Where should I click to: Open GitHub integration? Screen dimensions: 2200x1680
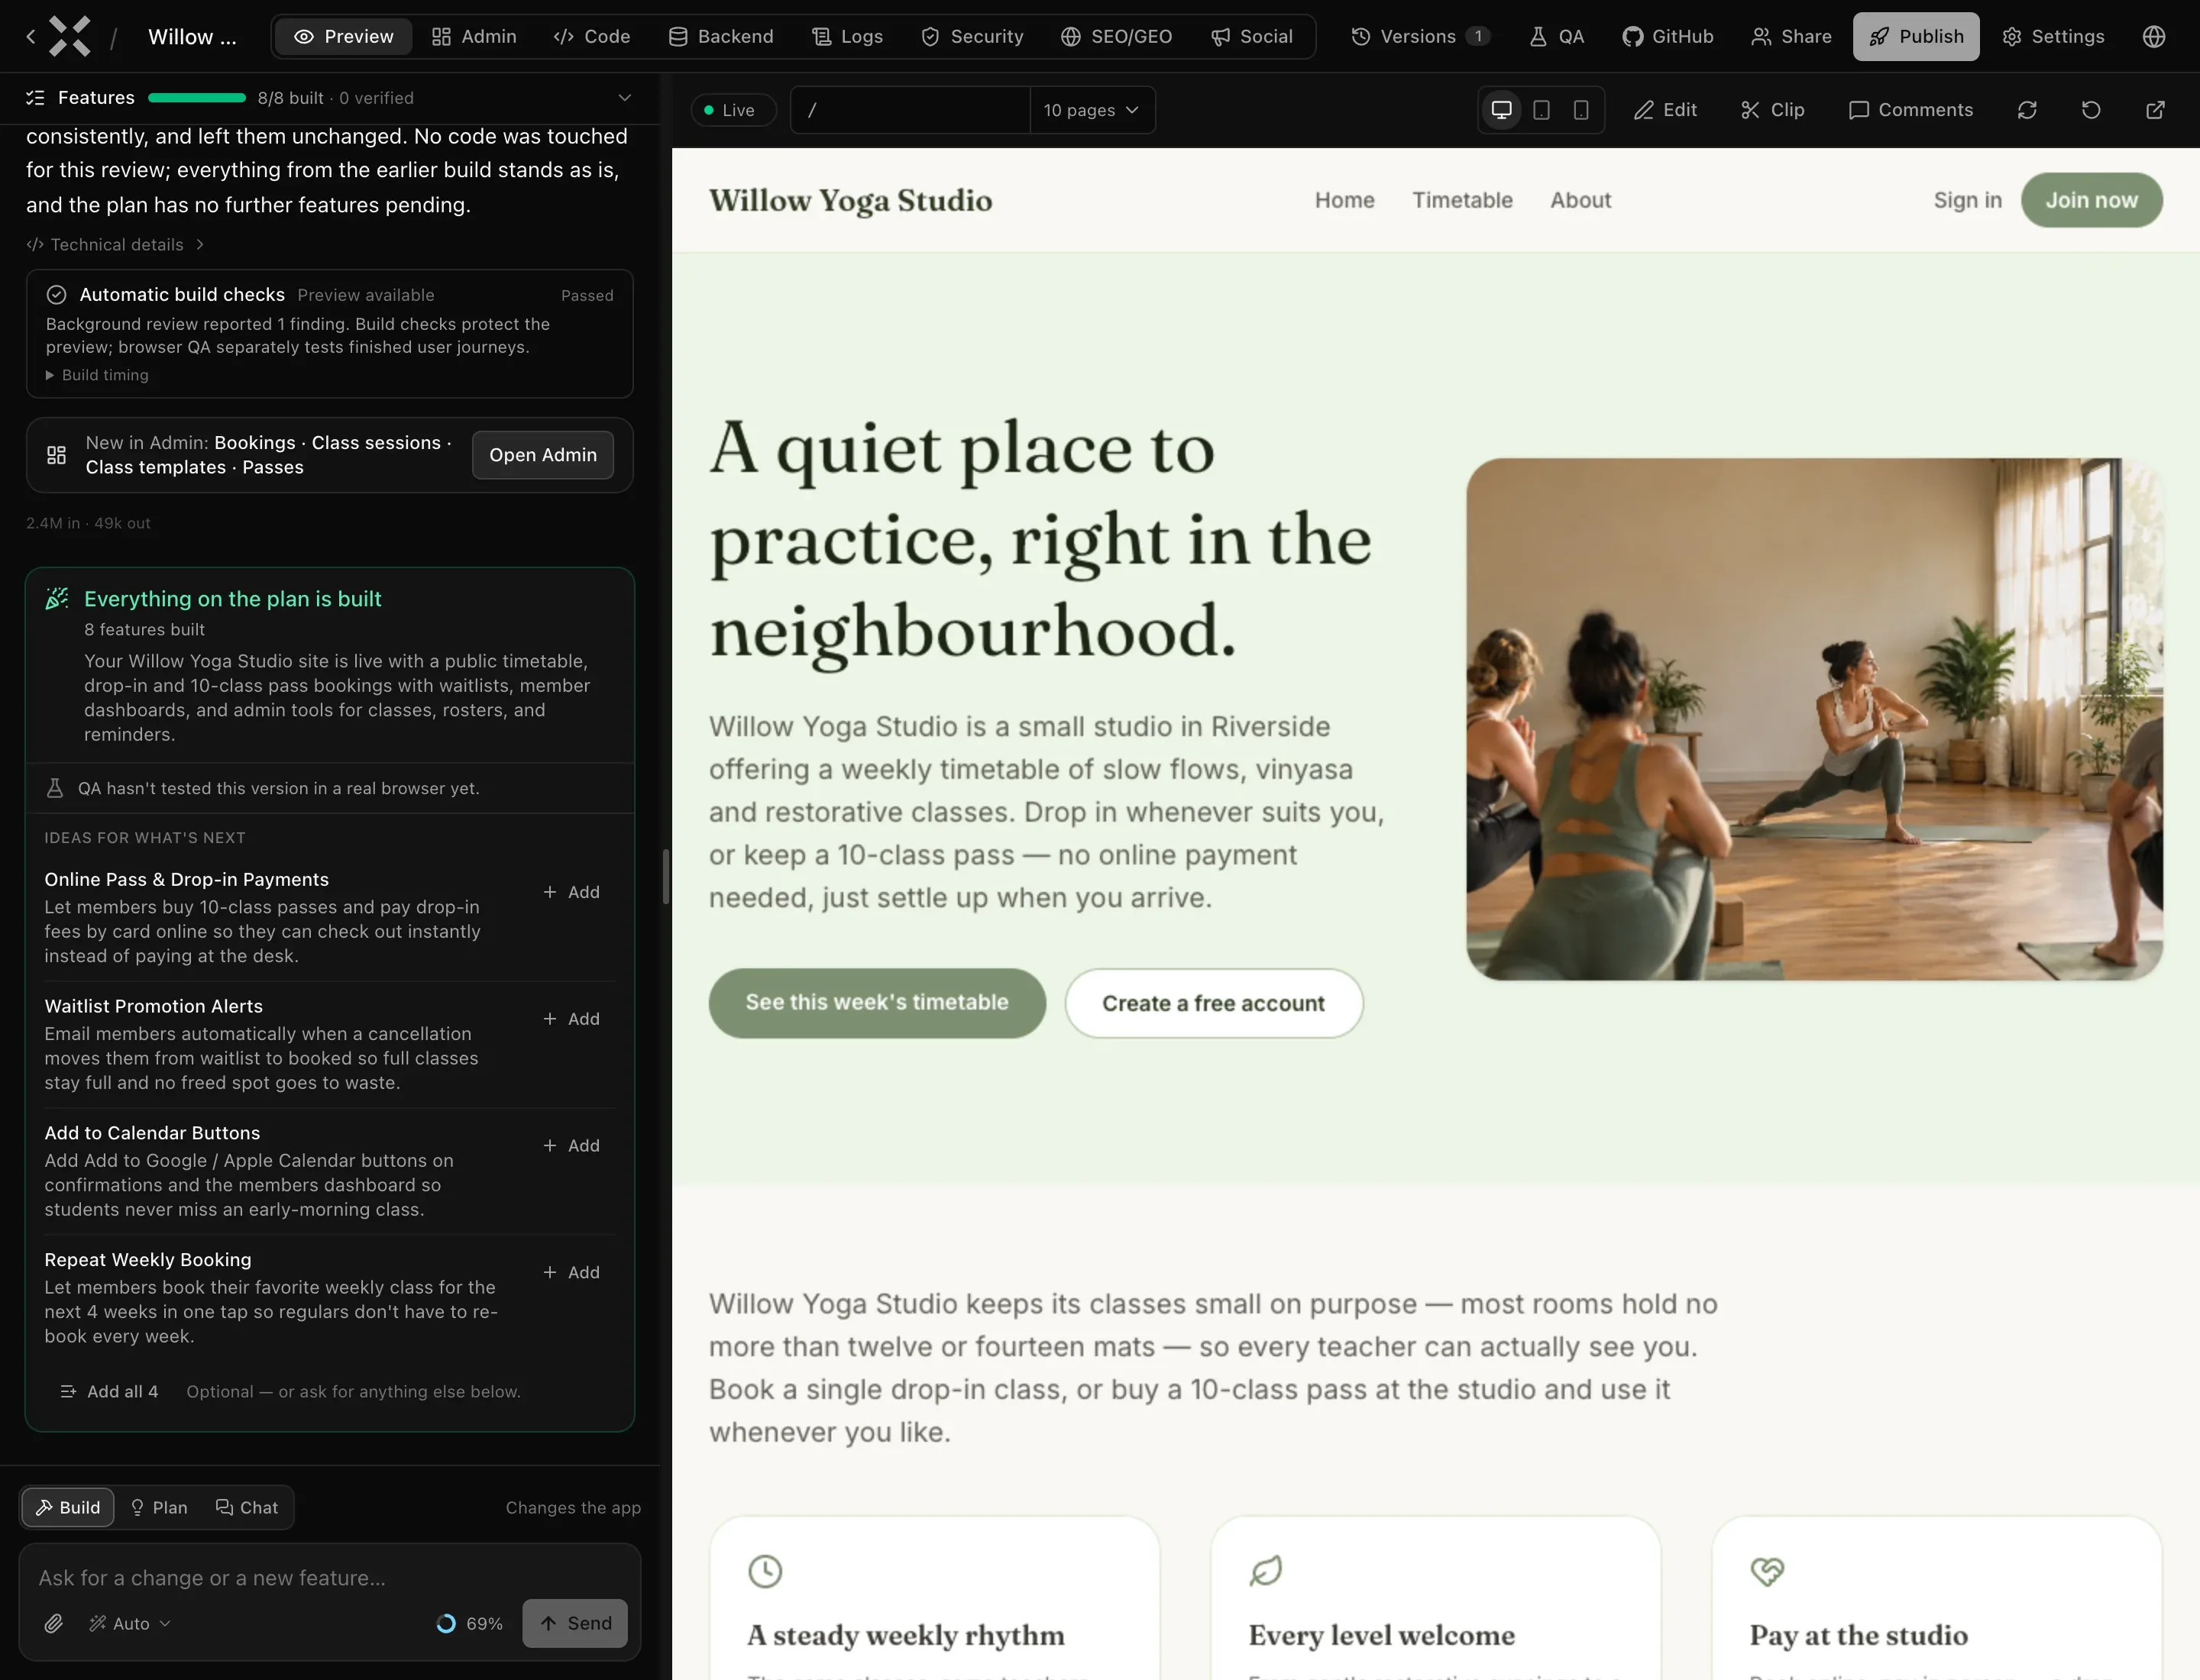coord(1668,37)
